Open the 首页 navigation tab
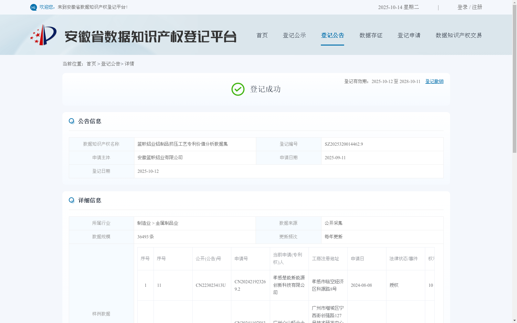 point(262,35)
